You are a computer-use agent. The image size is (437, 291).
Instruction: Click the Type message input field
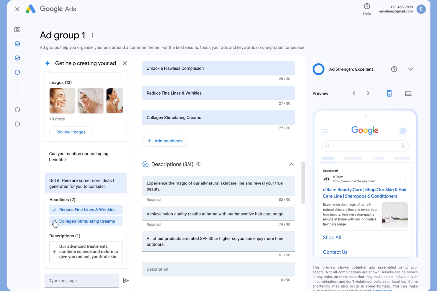(x=82, y=281)
